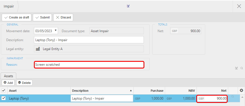Viewport: 245px width, 106px height.
Task: Uncheck the Laptop (Tony) row checkbox
Action: pos(3,98)
